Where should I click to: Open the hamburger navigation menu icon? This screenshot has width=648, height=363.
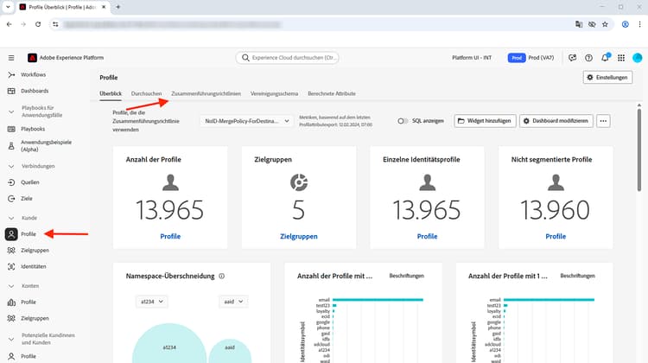11,58
